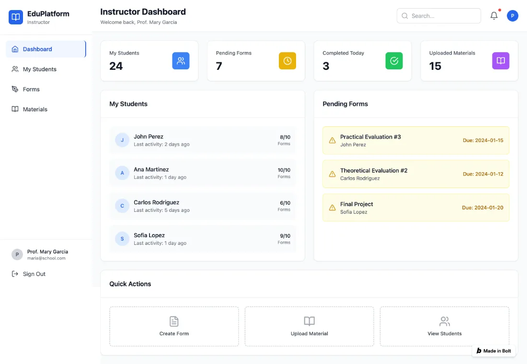
Task: Open notifications bell icon
Action: pyautogui.click(x=494, y=16)
